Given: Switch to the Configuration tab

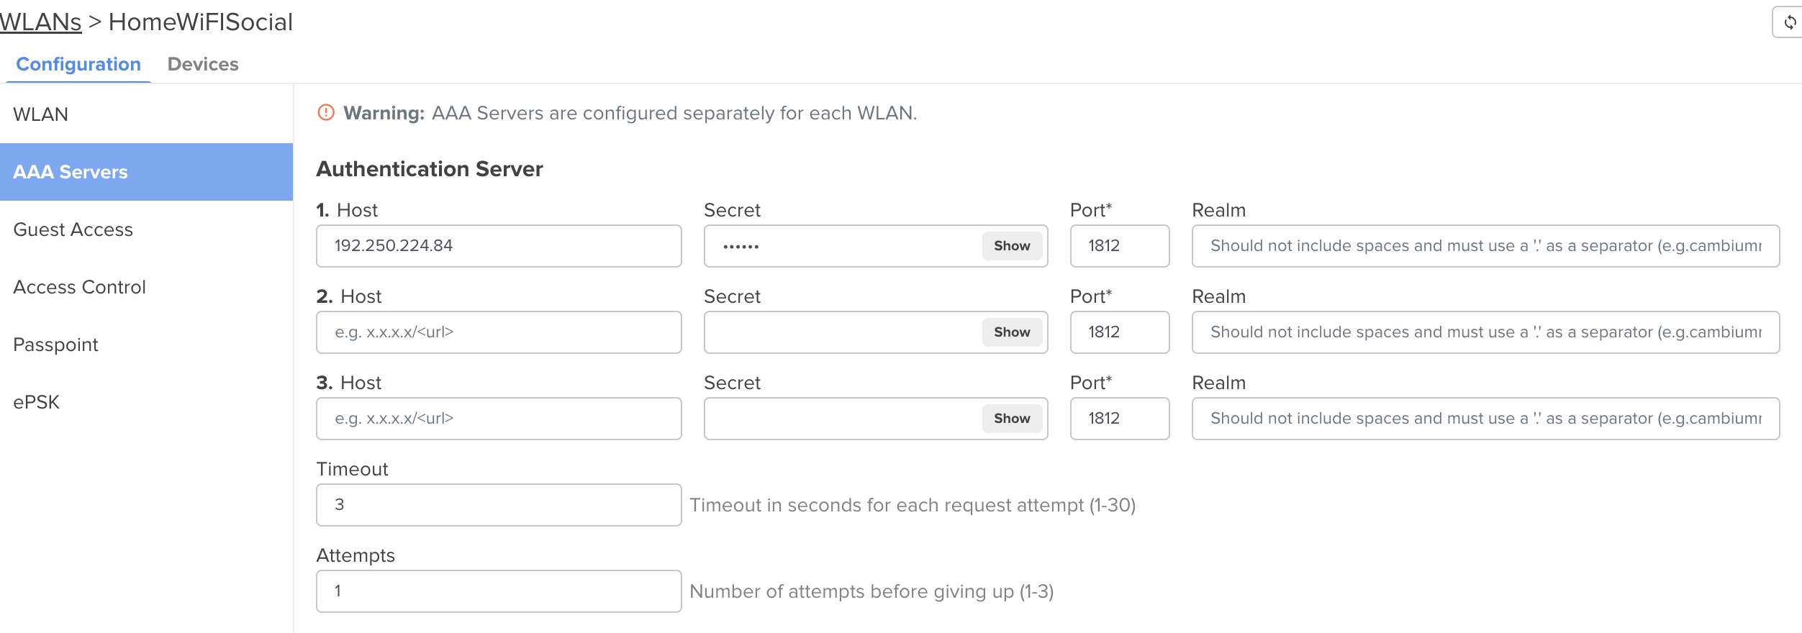Looking at the screenshot, I should point(78,64).
